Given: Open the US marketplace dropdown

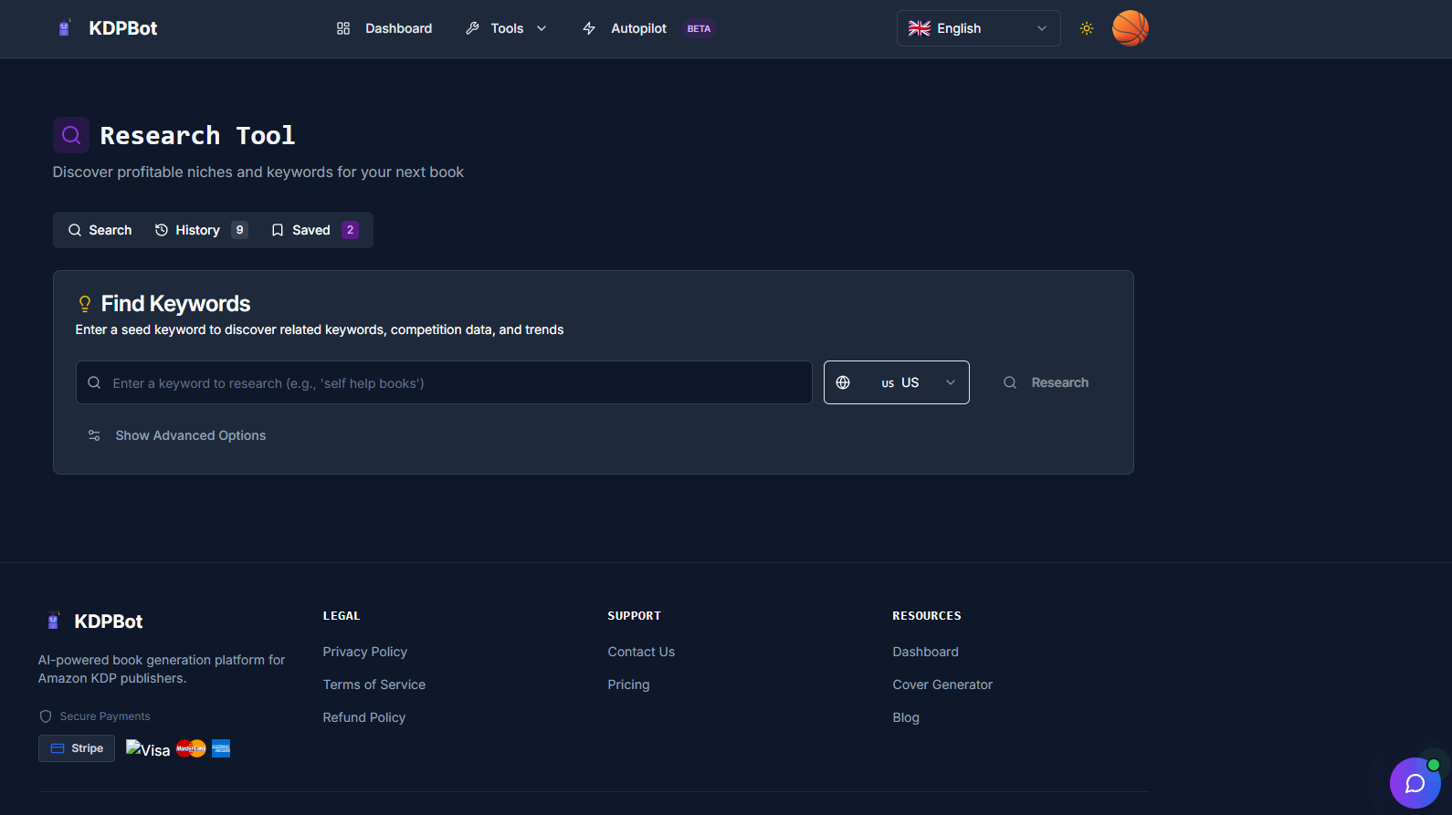Looking at the screenshot, I should pos(897,382).
